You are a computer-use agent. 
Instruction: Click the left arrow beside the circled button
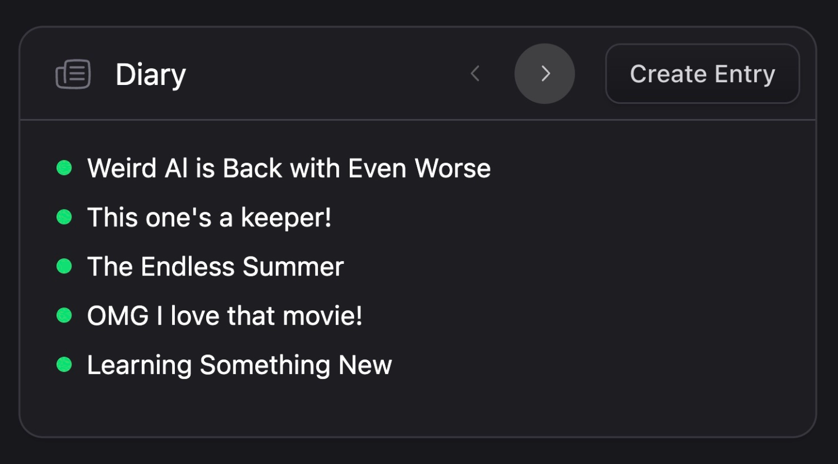475,73
